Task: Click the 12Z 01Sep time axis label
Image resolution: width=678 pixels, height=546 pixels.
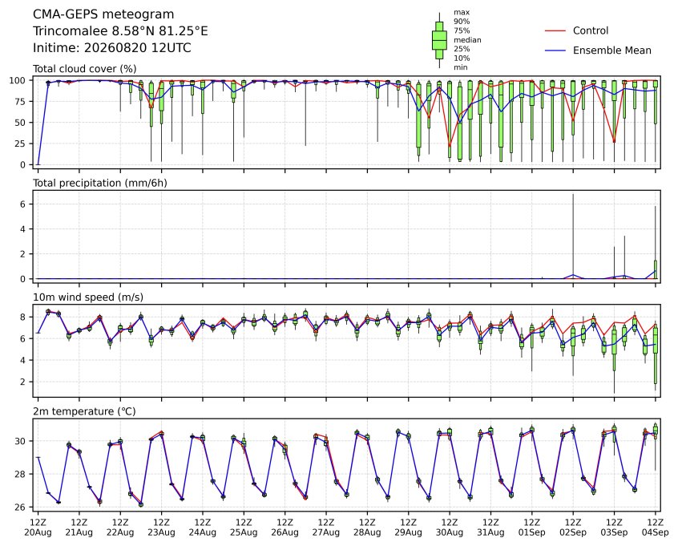Action: pos(532,528)
